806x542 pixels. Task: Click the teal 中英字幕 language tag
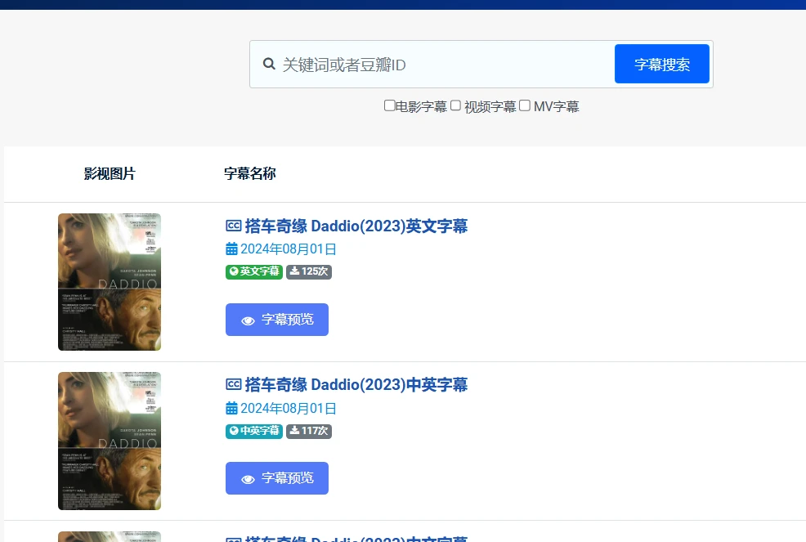[253, 431]
